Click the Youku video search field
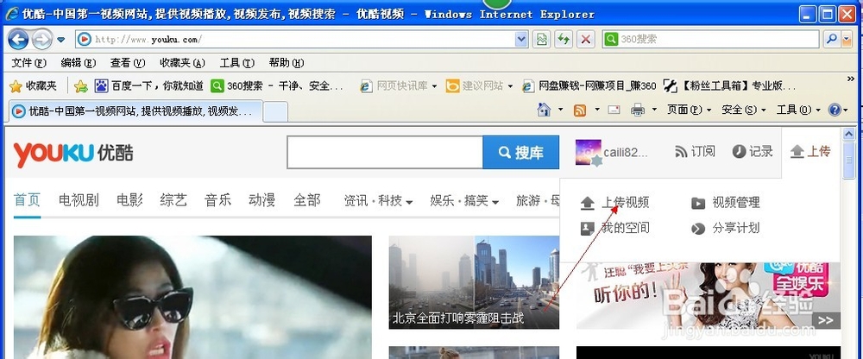 click(x=385, y=152)
